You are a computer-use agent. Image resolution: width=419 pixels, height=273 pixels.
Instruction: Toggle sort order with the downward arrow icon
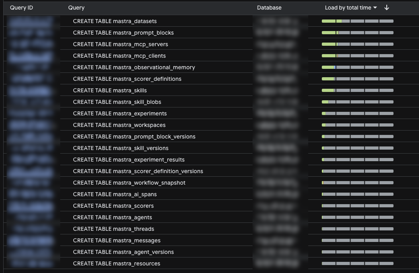coord(386,8)
